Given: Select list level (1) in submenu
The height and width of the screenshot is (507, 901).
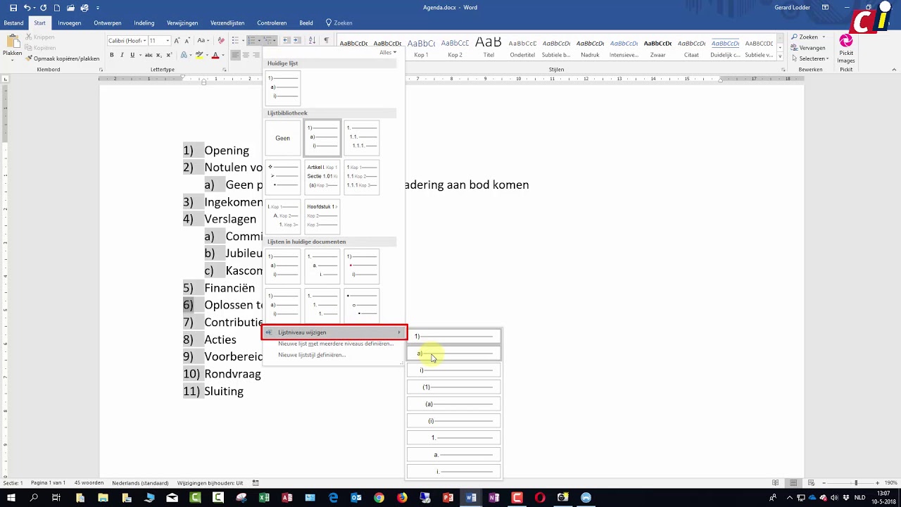Looking at the screenshot, I should point(454,387).
